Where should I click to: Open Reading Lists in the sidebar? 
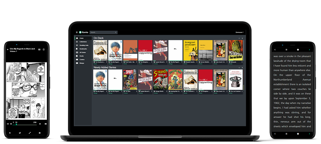point(84,45)
